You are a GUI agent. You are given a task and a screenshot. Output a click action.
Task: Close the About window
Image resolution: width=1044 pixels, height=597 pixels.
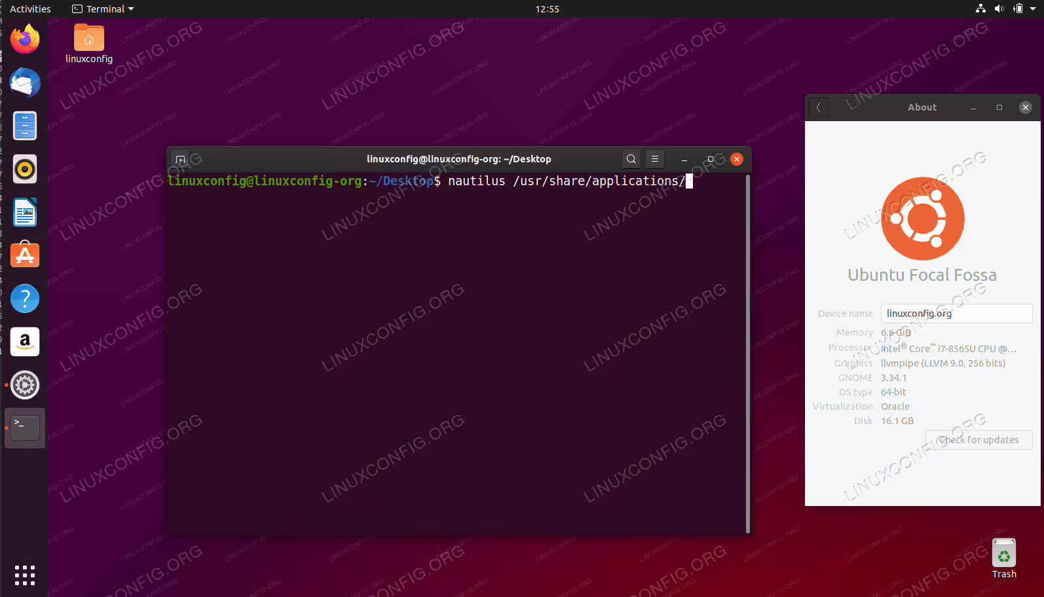point(1026,107)
